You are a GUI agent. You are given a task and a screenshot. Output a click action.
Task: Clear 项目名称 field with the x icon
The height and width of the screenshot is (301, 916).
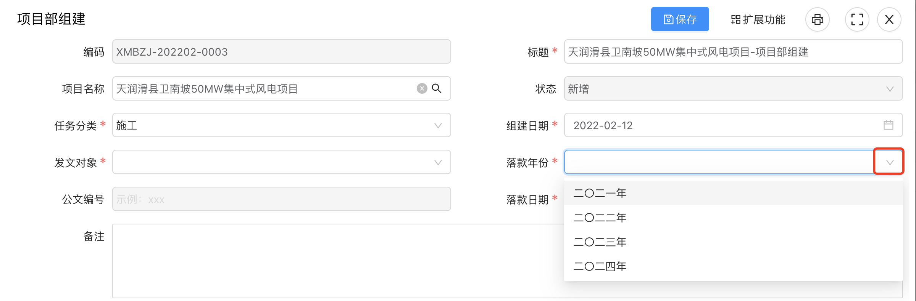click(x=422, y=89)
